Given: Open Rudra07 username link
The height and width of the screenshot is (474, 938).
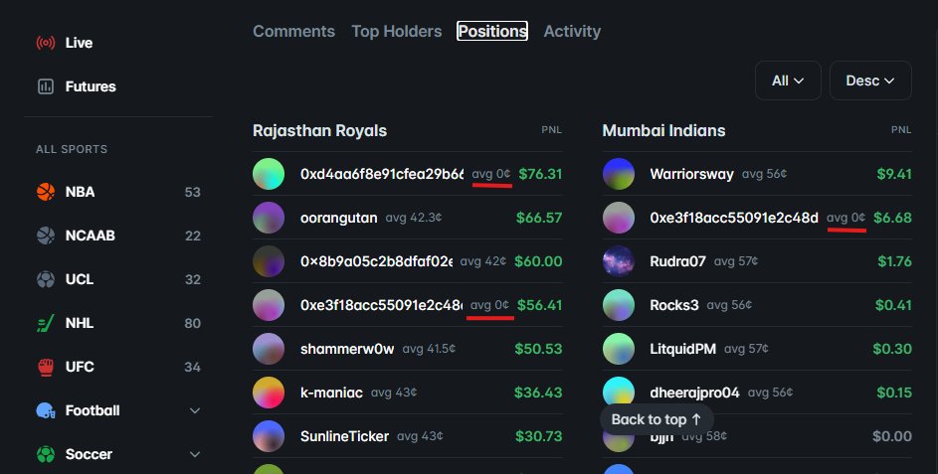Looking at the screenshot, I should click(677, 261).
